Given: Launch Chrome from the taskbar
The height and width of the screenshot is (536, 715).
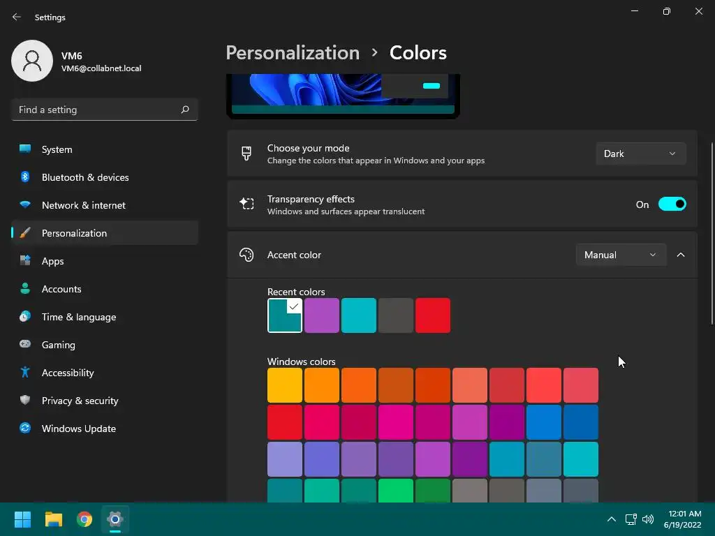Looking at the screenshot, I should pyautogui.click(x=84, y=519).
